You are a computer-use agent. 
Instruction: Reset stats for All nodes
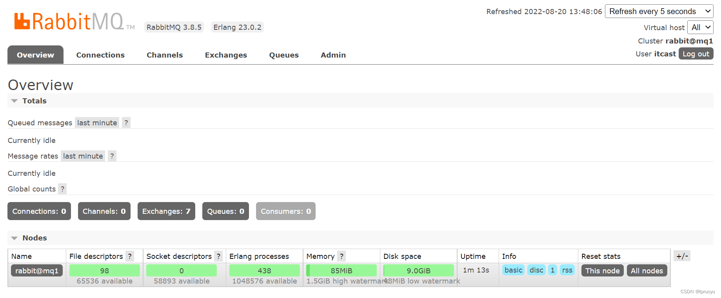647,271
